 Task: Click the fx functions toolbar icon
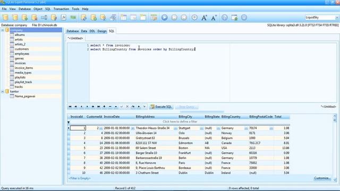(x=63, y=18)
